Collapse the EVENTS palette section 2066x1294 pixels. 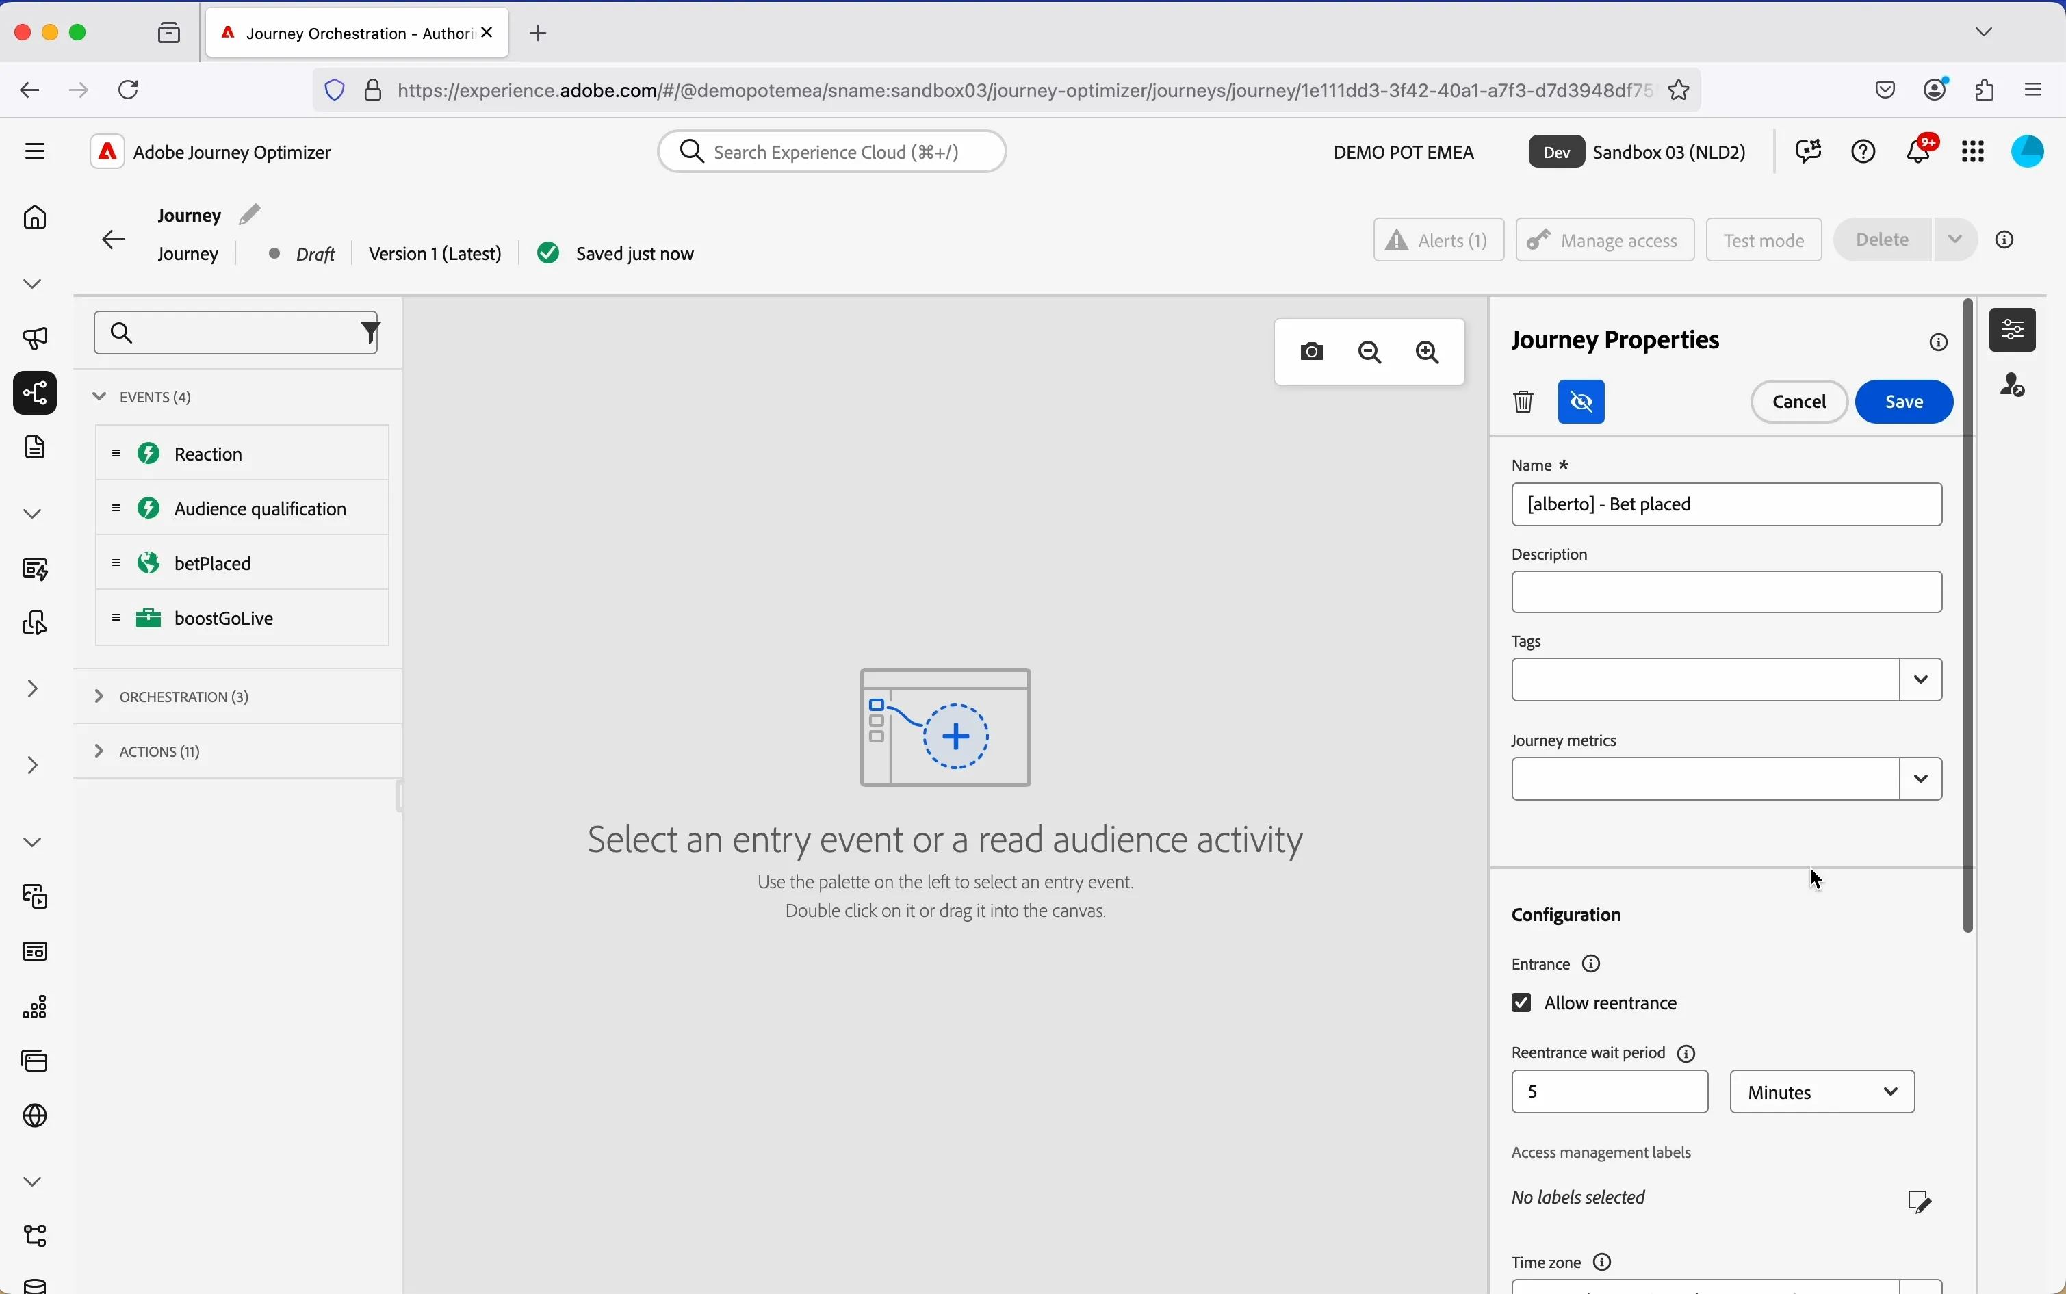(100, 397)
